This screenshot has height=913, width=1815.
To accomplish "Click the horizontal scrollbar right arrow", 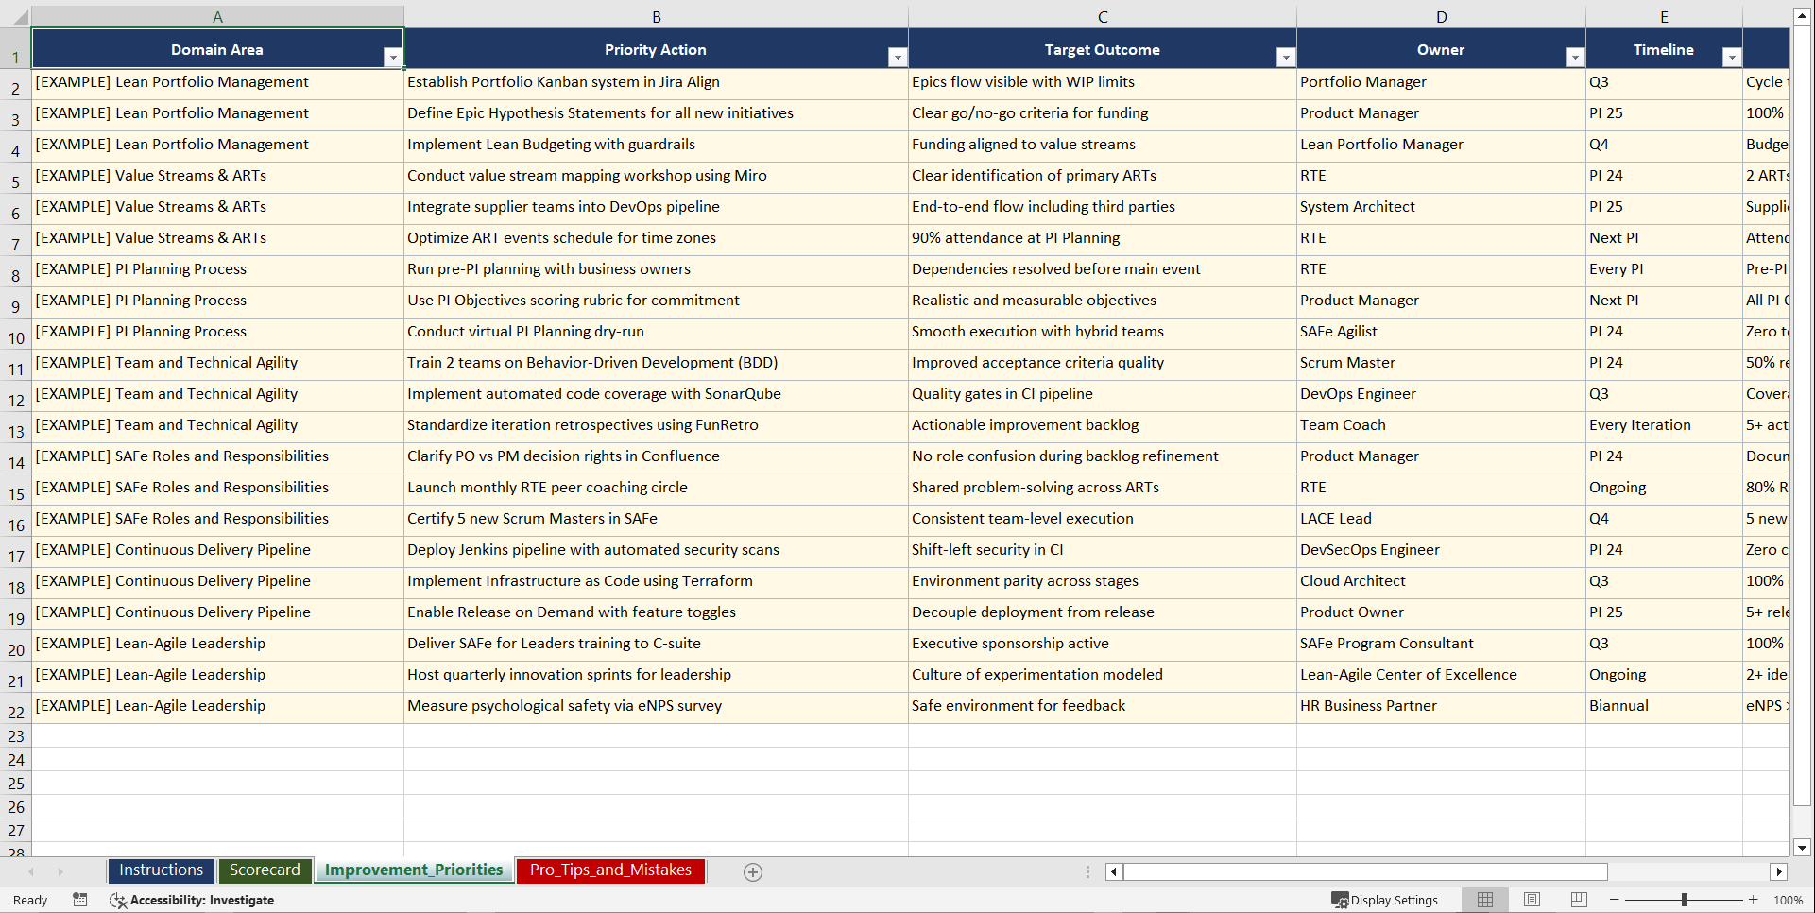I will click(1780, 871).
